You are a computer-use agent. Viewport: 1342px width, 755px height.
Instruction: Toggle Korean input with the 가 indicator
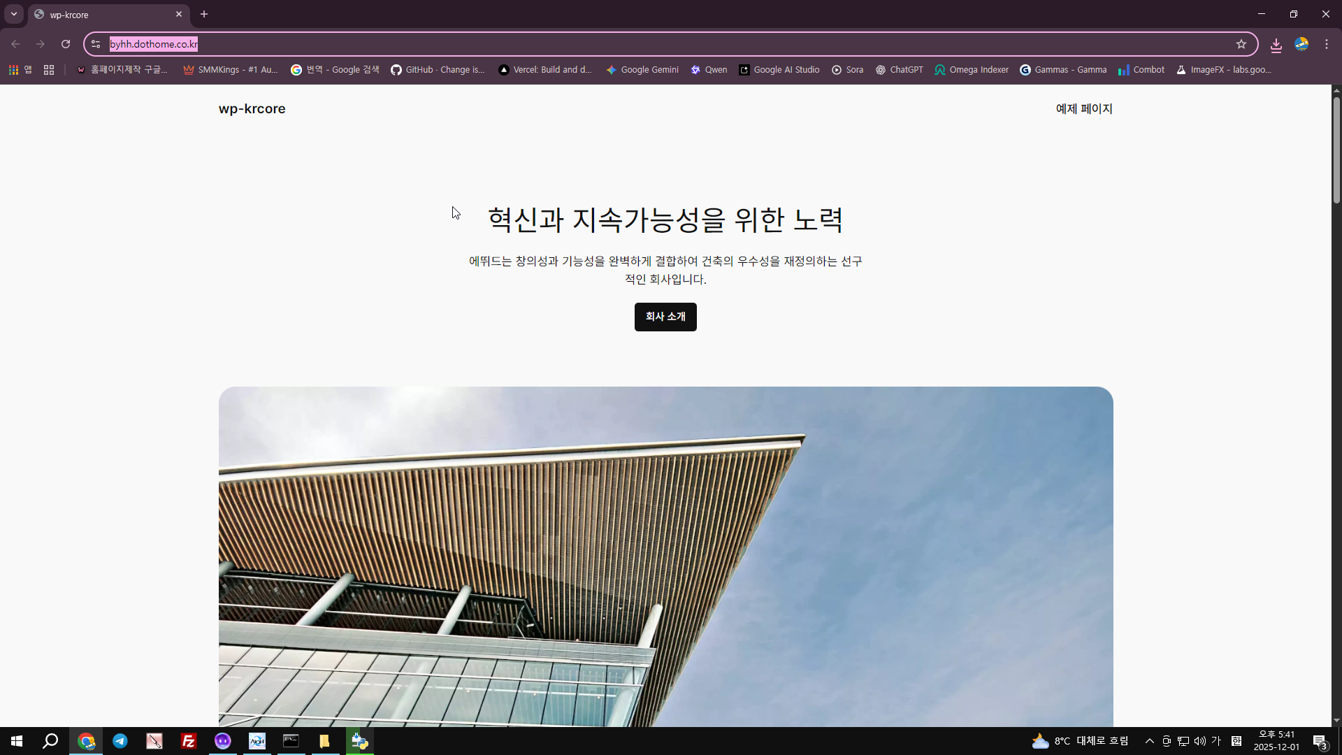[1216, 740]
